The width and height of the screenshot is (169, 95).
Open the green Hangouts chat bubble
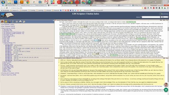pos(166,90)
